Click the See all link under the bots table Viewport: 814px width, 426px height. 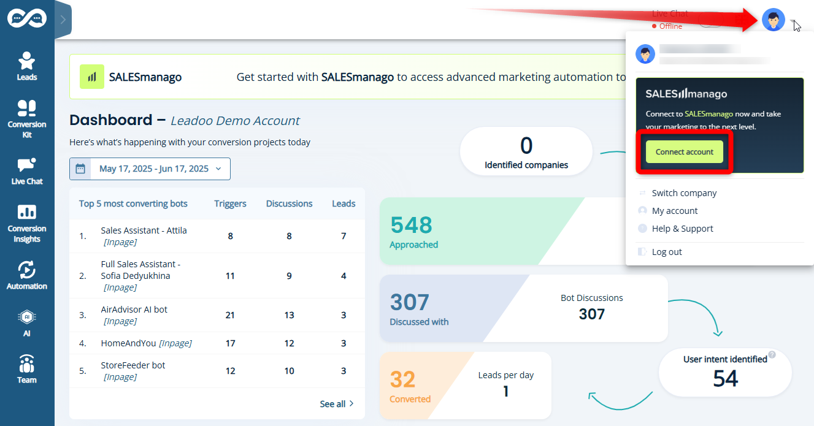tap(337, 404)
